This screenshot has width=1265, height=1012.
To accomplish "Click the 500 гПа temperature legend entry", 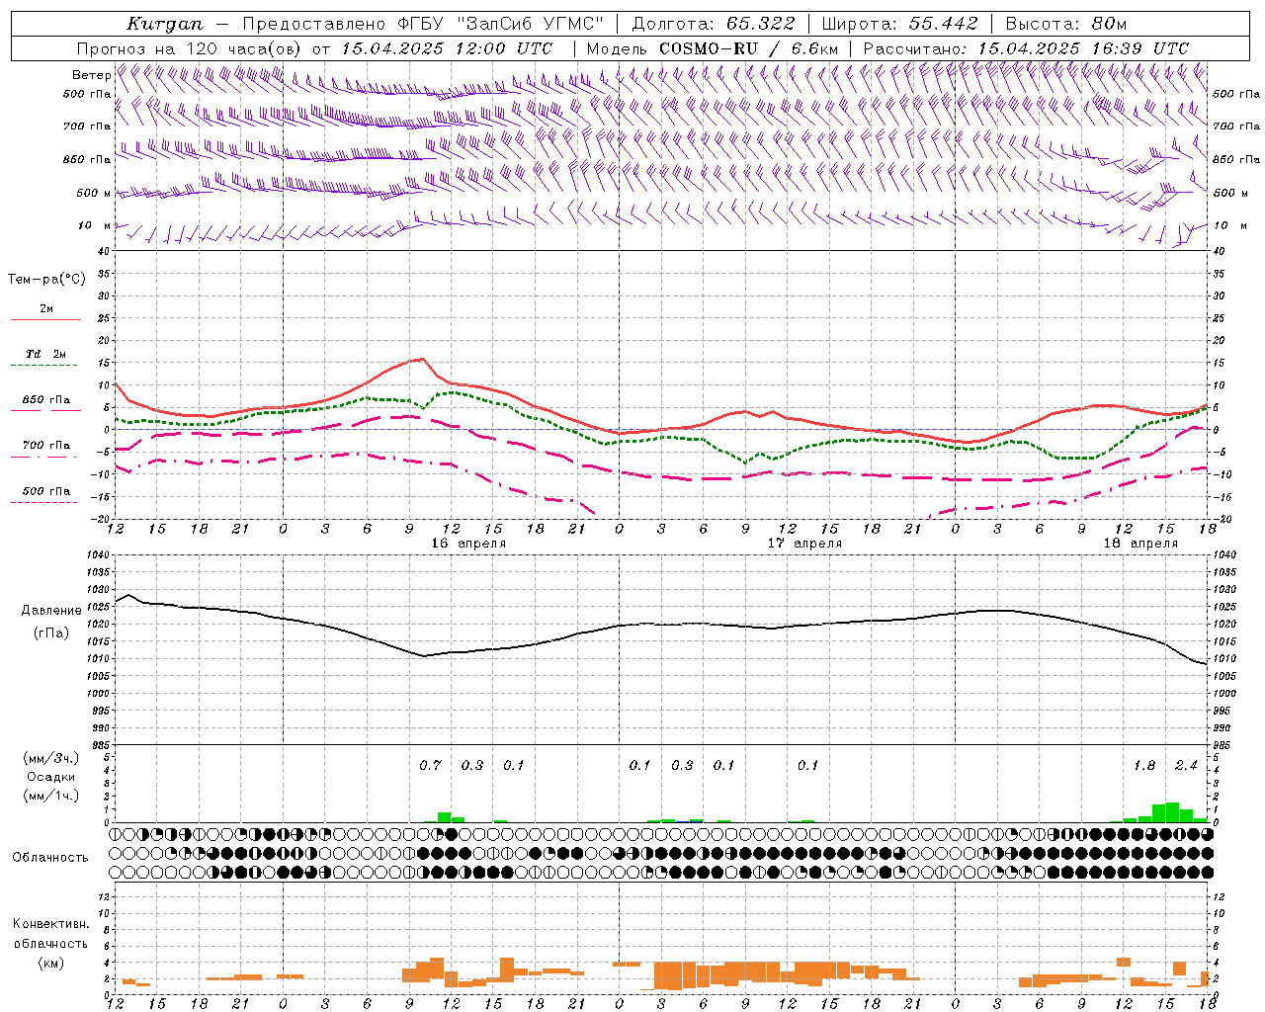I will 45,491.
